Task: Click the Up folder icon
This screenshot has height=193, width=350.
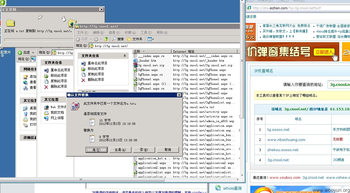Action: tap(106, 39)
